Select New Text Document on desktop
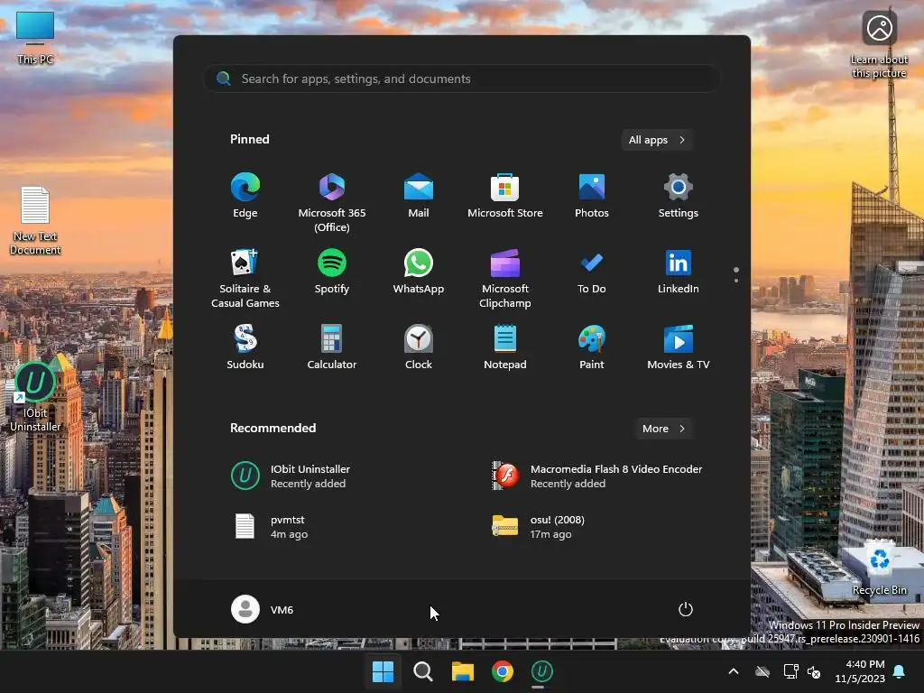 pyautogui.click(x=35, y=221)
